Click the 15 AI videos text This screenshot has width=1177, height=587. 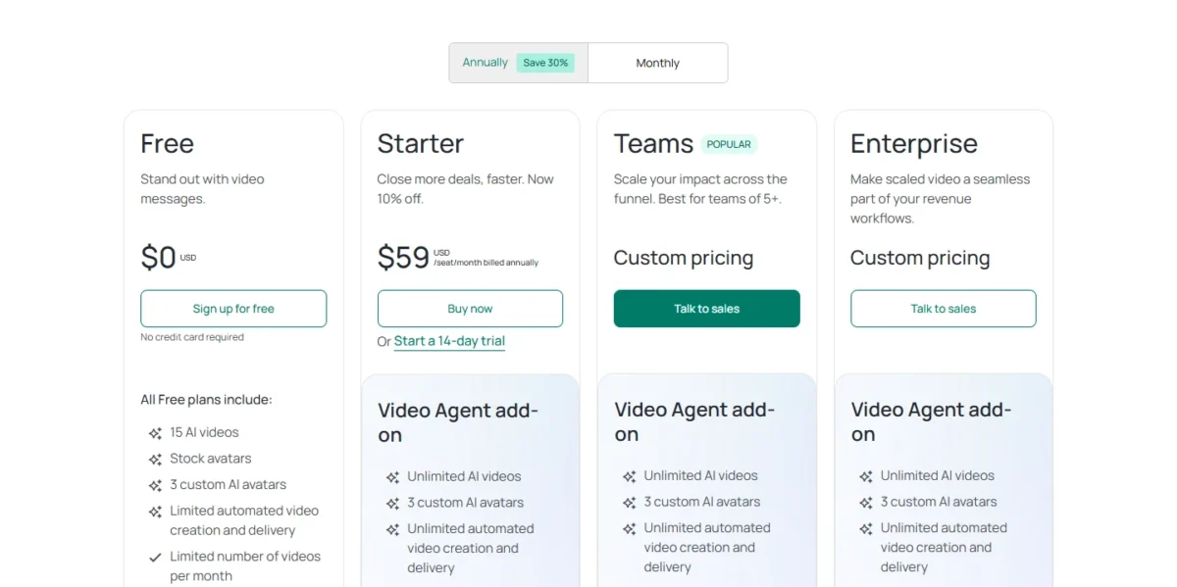[x=204, y=432]
